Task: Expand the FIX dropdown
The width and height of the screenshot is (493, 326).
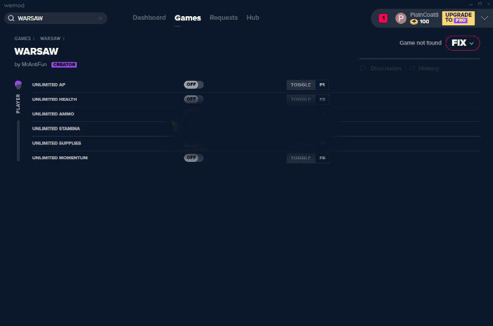Action: [x=463, y=43]
